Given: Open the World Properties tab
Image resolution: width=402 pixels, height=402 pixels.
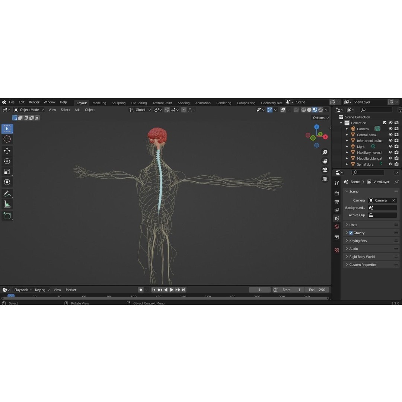Looking at the screenshot, I should [x=337, y=226].
